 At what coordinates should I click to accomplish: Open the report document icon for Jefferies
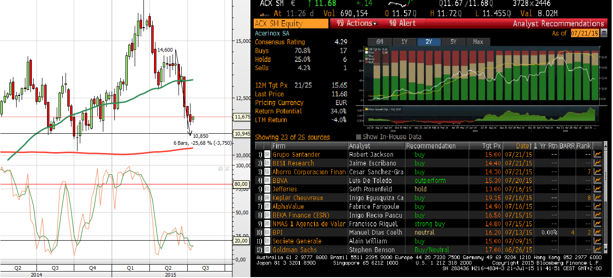267,189
